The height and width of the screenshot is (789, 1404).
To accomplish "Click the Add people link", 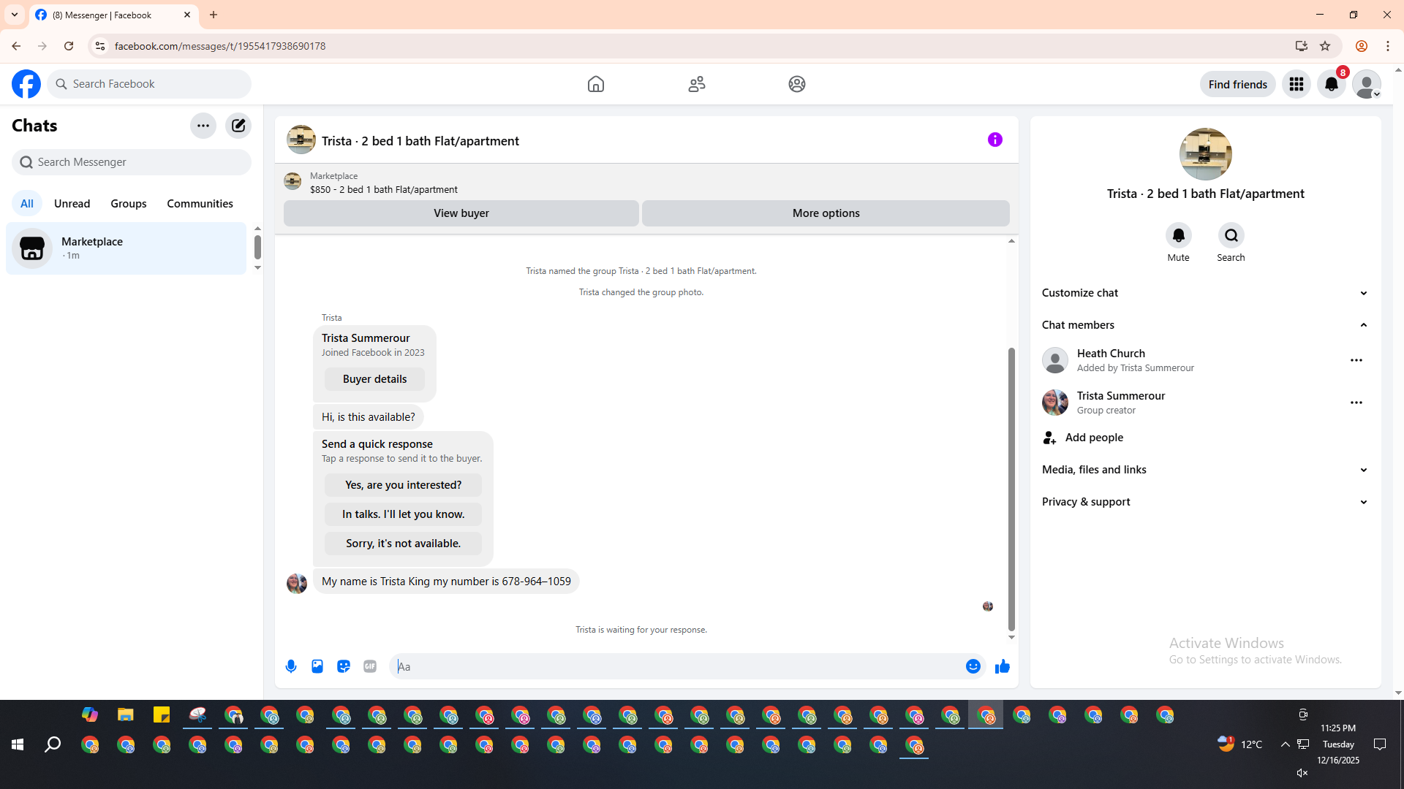I will click(1094, 438).
